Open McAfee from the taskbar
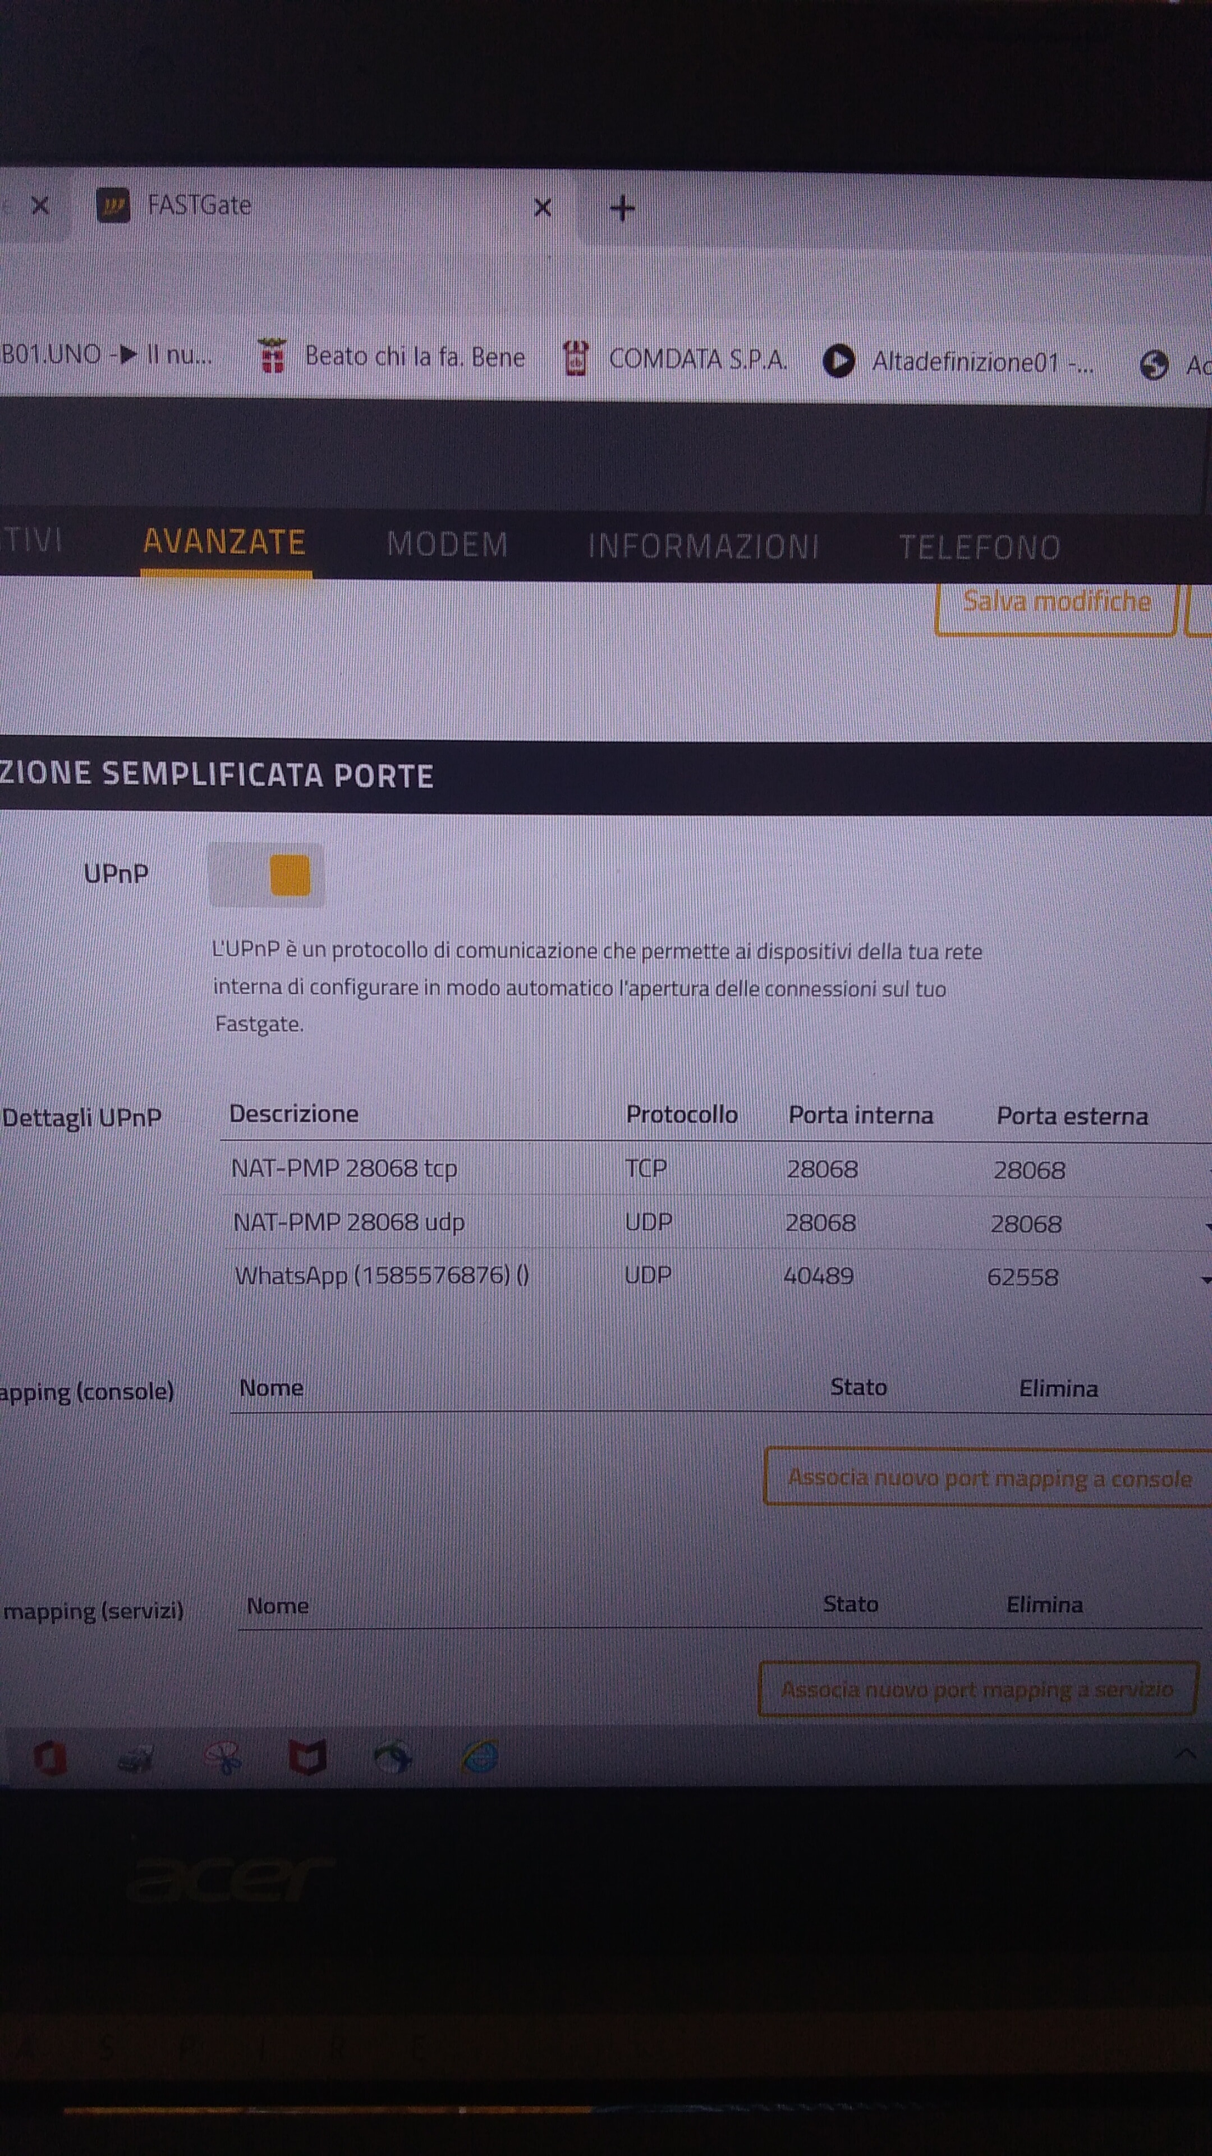 coord(307,1757)
